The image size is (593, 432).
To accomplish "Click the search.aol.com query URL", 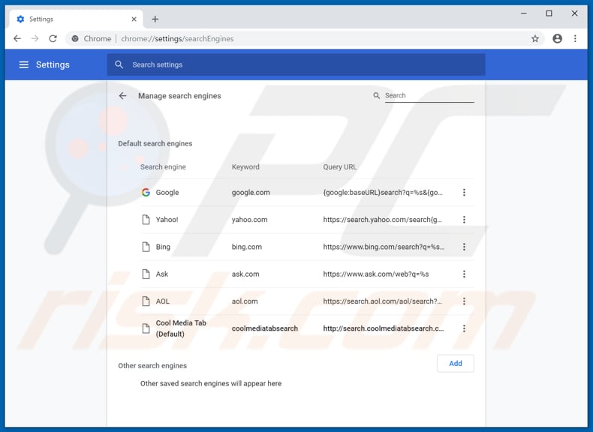I will pyautogui.click(x=382, y=301).
